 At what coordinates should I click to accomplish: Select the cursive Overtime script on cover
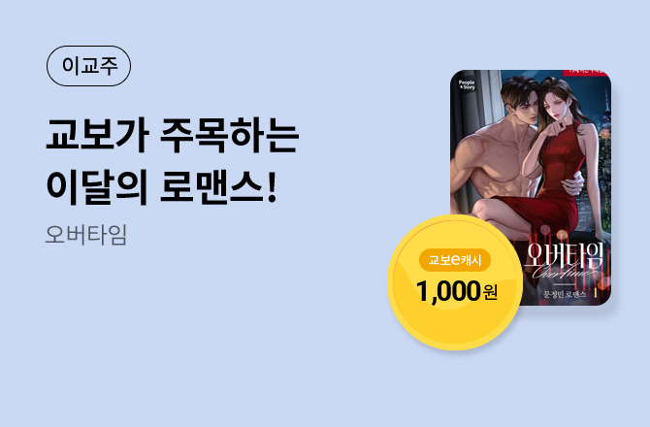coord(560,272)
